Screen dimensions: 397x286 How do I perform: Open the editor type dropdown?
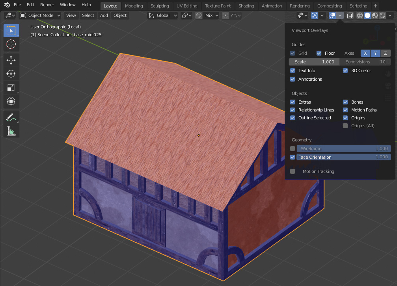(x=10, y=15)
